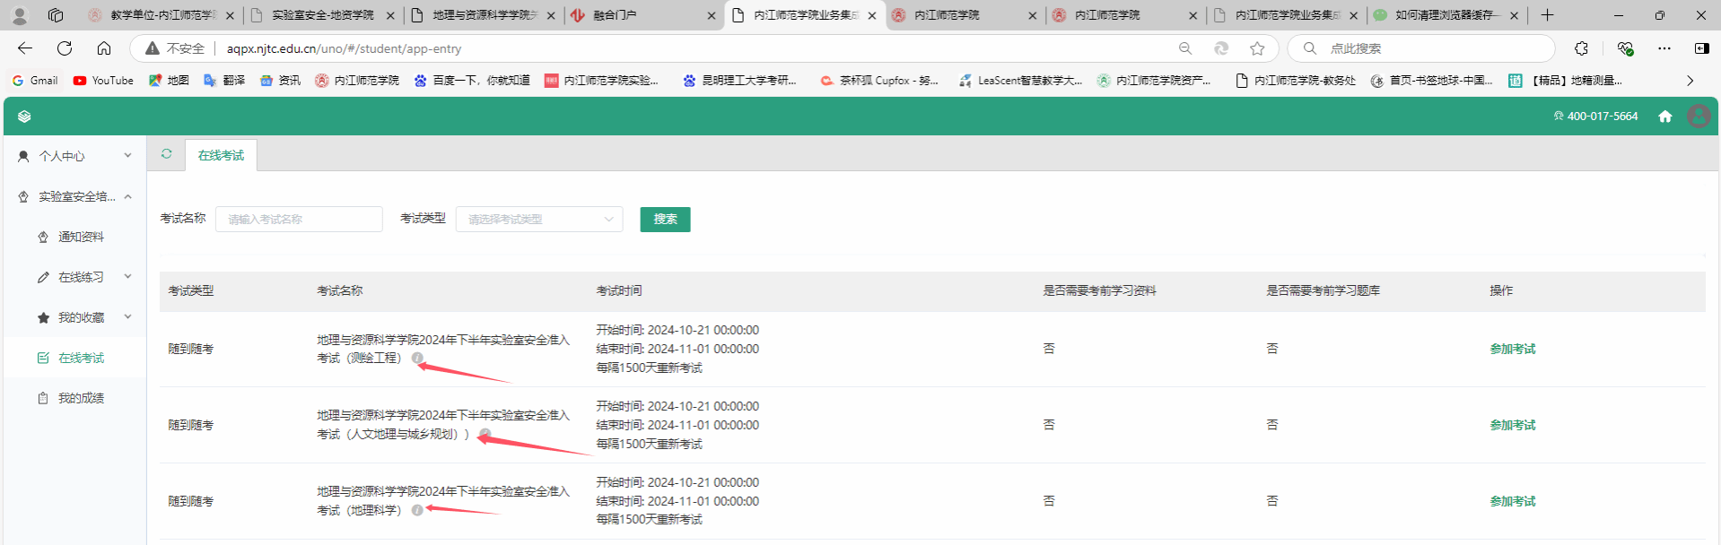Image resolution: width=1721 pixels, height=545 pixels.
Task: Open the 考试类型 dropdown selector
Action: tap(539, 220)
